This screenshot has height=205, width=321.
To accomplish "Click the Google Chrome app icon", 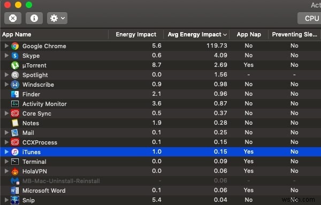I will tap(15, 46).
